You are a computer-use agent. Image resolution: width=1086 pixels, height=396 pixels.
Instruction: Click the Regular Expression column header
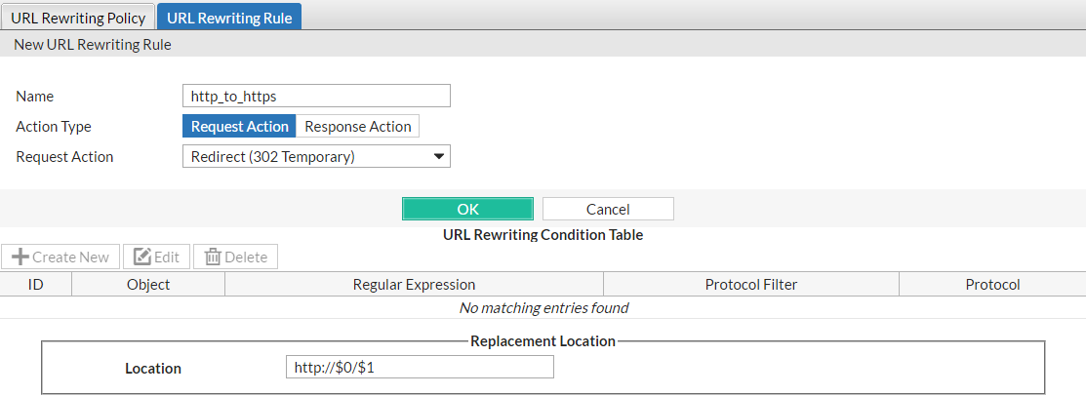click(x=414, y=284)
